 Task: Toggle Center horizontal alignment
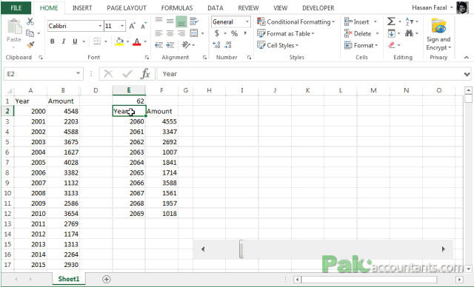tap(170, 33)
